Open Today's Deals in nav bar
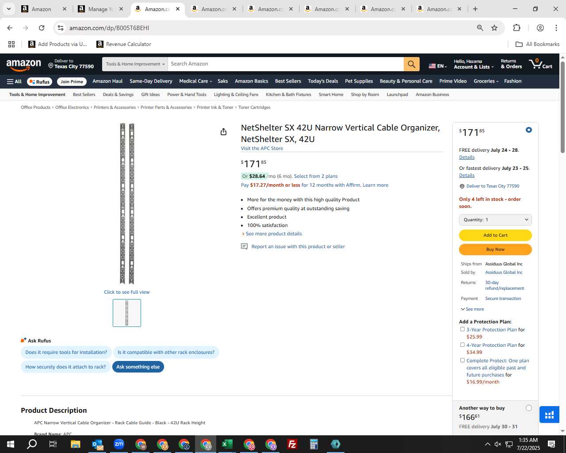The image size is (566, 453). pyautogui.click(x=323, y=81)
